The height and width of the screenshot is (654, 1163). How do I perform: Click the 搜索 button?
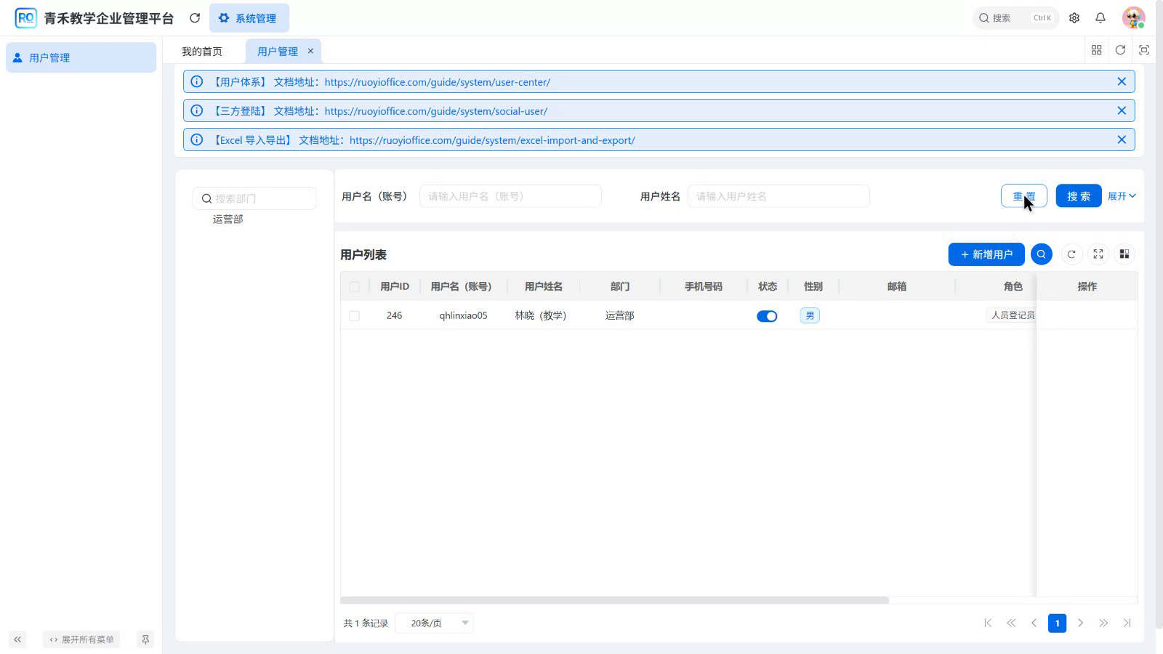pyautogui.click(x=1079, y=196)
